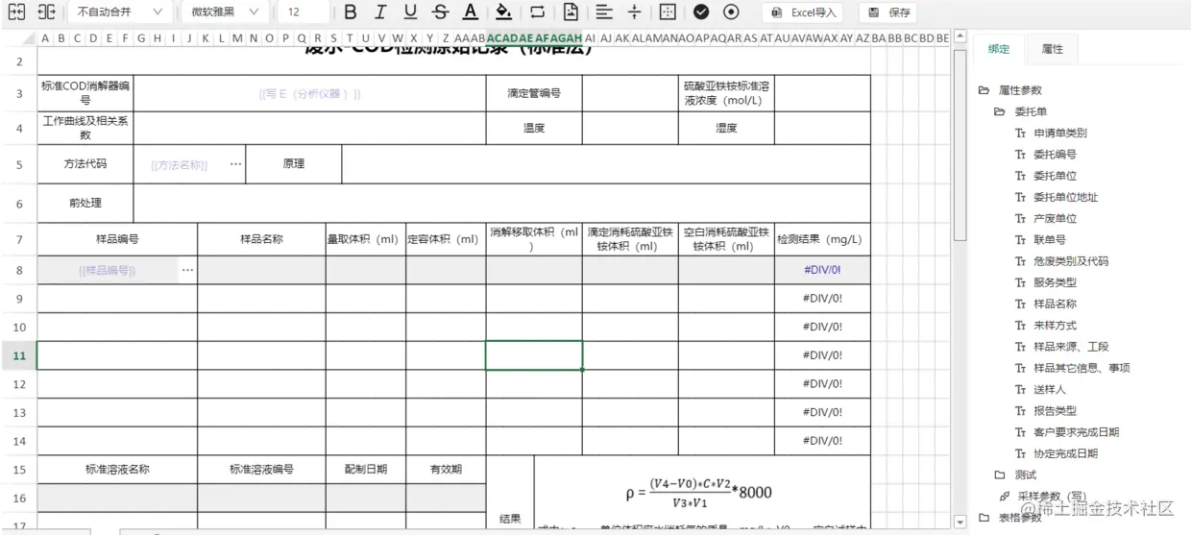
Task: Select 服务类型 in the tree
Action: (1055, 282)
